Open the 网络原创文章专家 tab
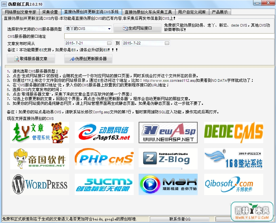Screen dimensions: 276x223 [x=21, y=12]
